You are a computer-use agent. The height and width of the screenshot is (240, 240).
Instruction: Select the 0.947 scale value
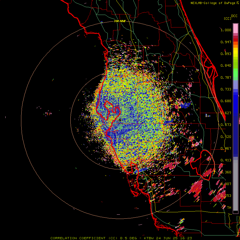point(226,42)
